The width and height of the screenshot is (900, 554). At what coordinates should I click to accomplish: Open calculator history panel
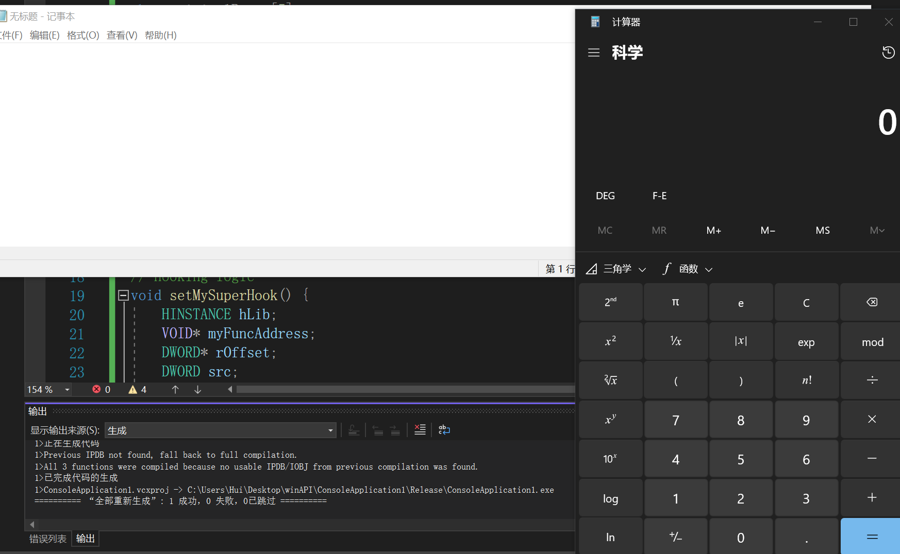click(x=888, y=53)
